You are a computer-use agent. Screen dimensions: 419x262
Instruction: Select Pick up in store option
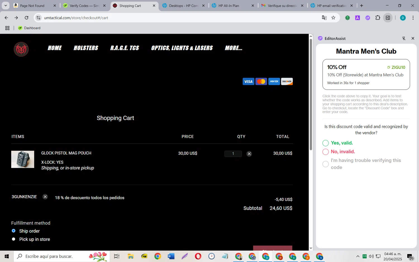13,239
